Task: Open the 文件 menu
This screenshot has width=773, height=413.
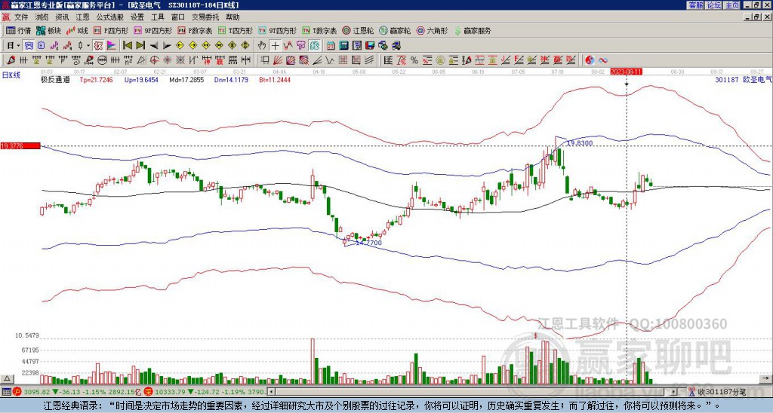Action: point(21,17)
